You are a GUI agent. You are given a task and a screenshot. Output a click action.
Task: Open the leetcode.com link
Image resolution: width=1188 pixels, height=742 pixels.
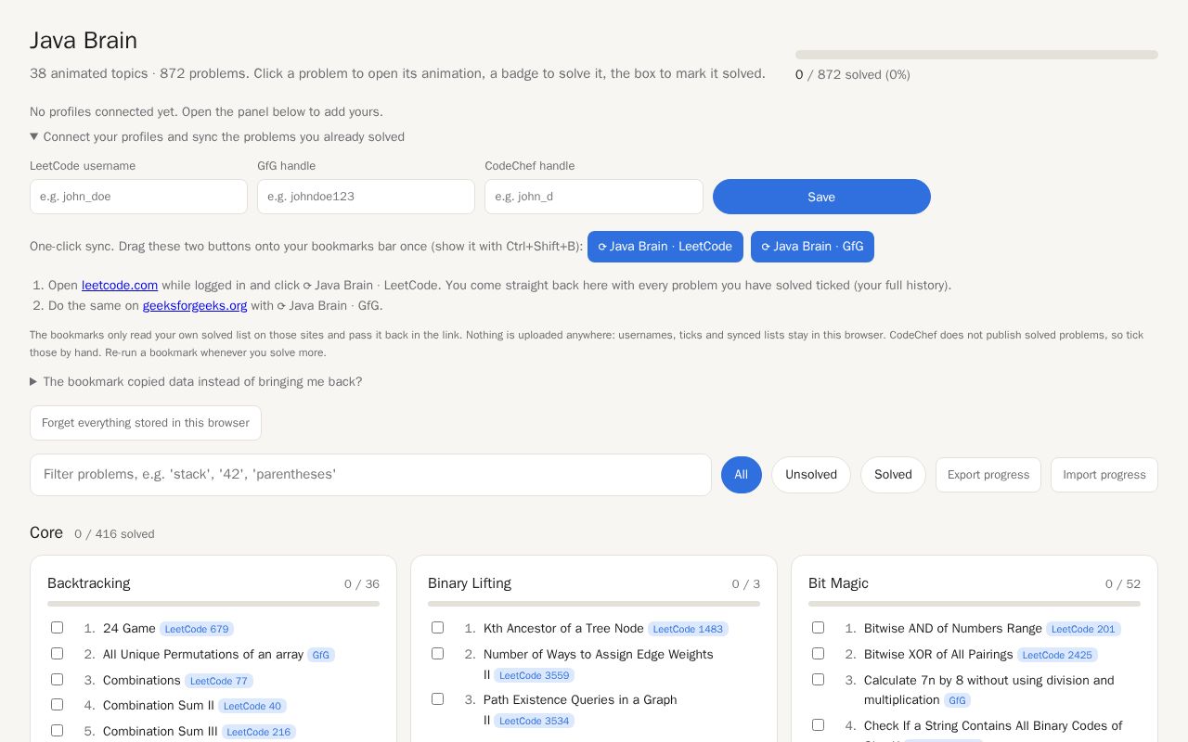pyautogui.click(x=120, y=285)
